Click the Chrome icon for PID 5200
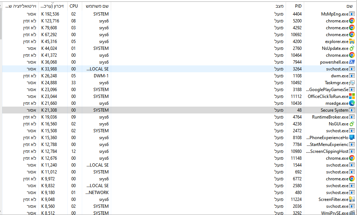 click(352, 21)
